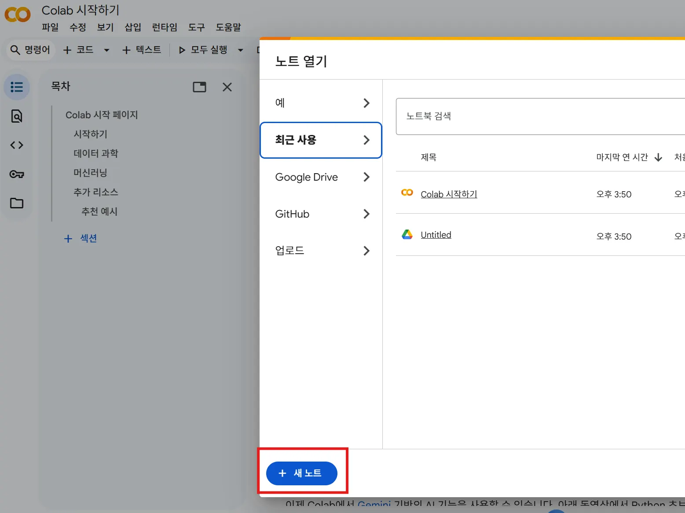This screenshot has width=685, height=513.
Task: Open the code snippets sidebar icon
Action: [17, 145]
